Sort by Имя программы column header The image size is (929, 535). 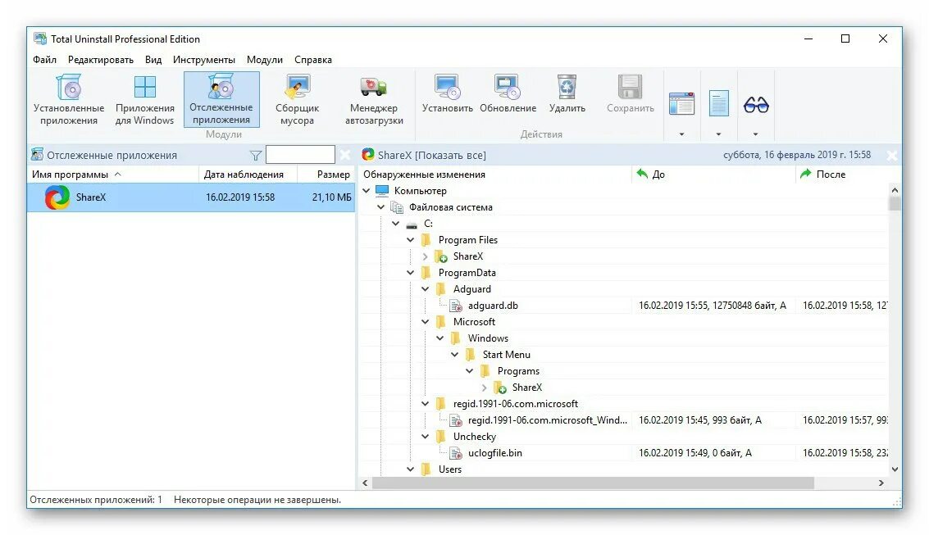pos(112,175)
